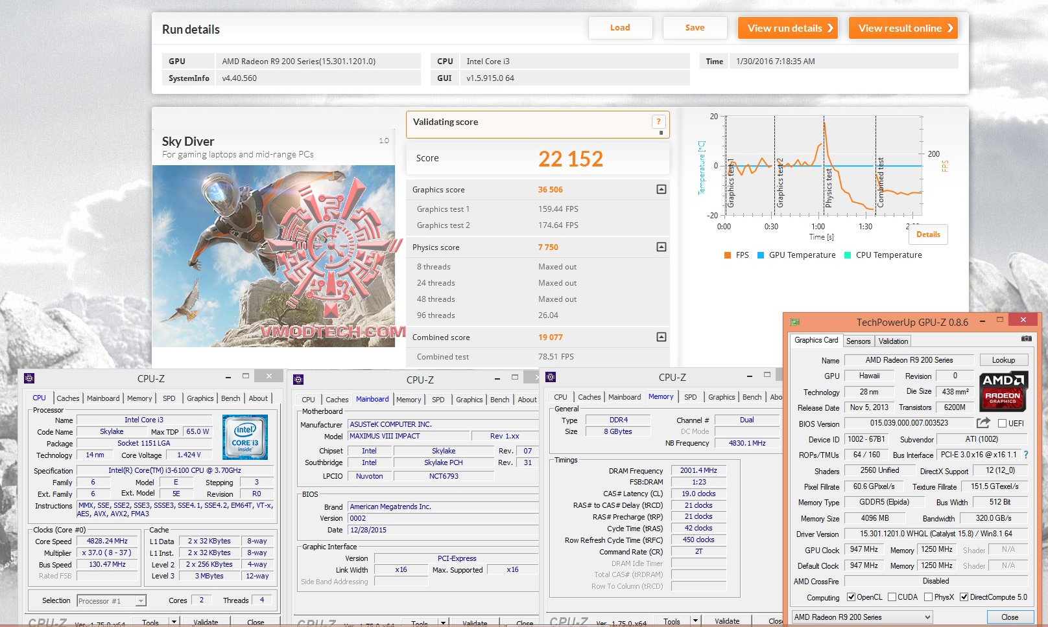Minimize the CPU-Z window showing memory Timings
Viewport: 1048px width, 627px height.
tap(750, 376)
